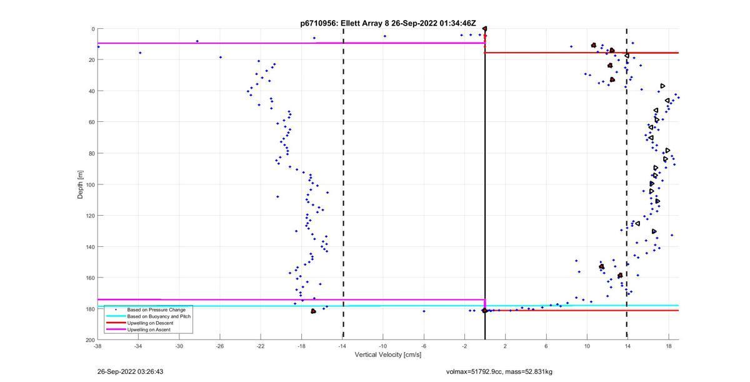This screenshot has height=382, width=750.
Task: Click the x-axis tick label '-38'
Action: [97, 346]
